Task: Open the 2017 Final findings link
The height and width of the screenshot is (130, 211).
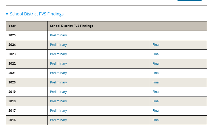Action: click(156, 111)
